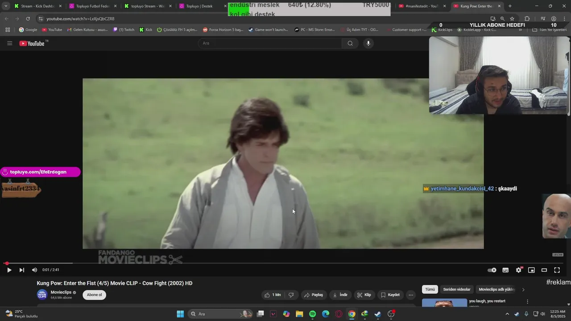Open 'Game won't launch...' Steam bookmark
571x321 pixels.
[268, 30]
